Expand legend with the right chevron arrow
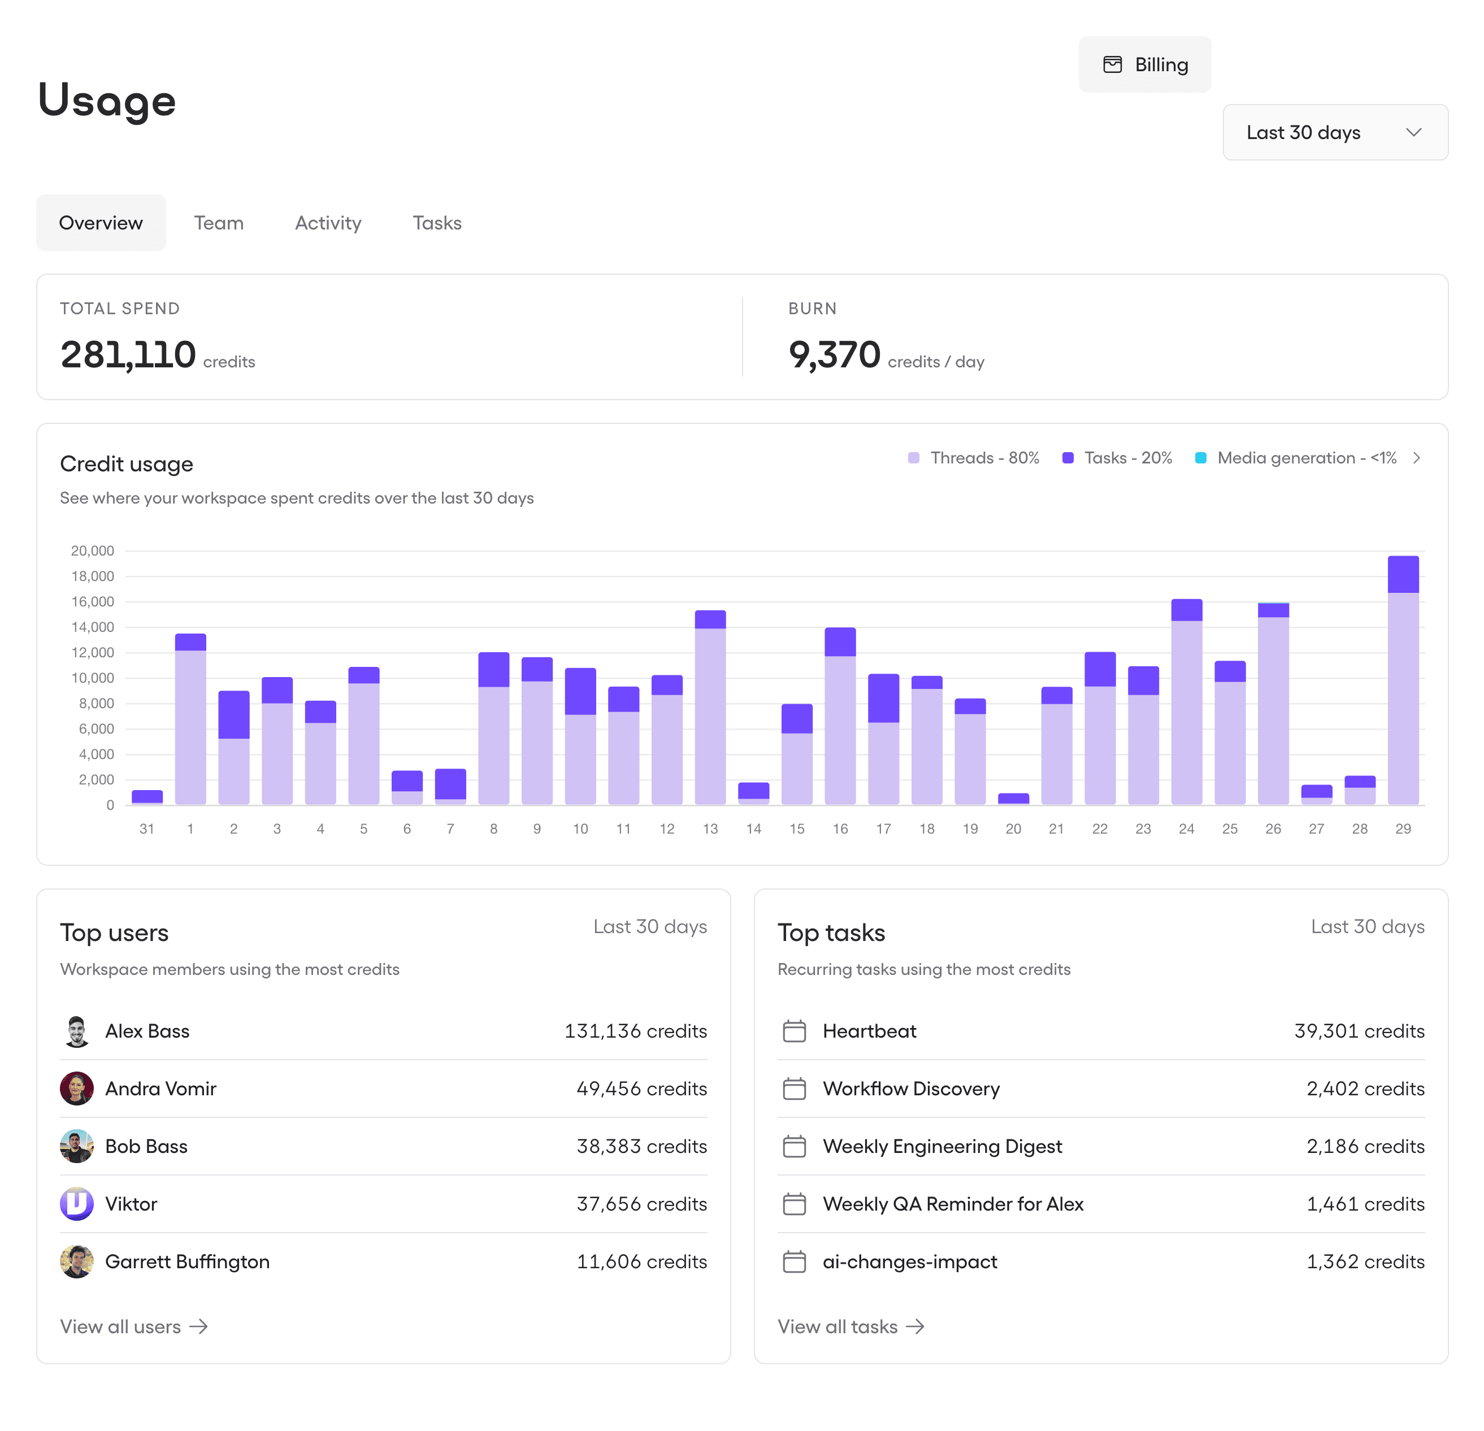Viewport: 1484px width, 1431px height. point(1416,458)
